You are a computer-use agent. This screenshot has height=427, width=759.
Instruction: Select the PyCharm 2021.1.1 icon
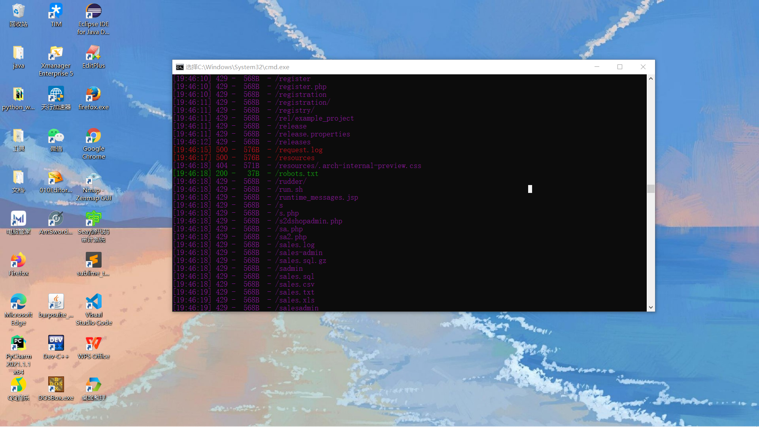click(x=18, y=344)
